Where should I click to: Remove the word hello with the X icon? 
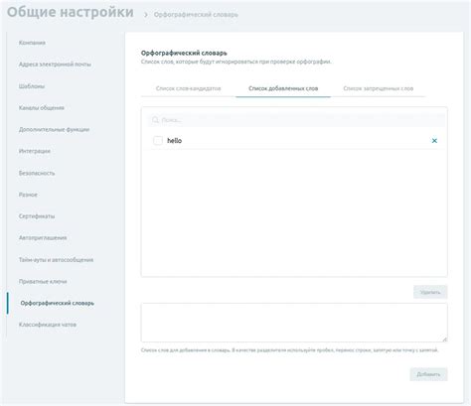pos(434,141)
